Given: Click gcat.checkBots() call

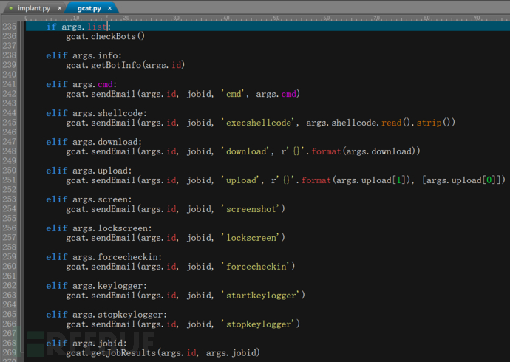Looking at the screenshot, I should (x=106, y=36).
